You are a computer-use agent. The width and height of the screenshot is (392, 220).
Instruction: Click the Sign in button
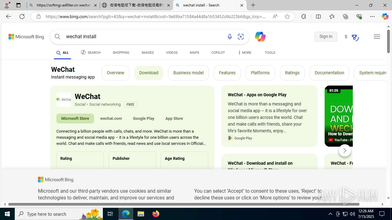coord(326,37)
